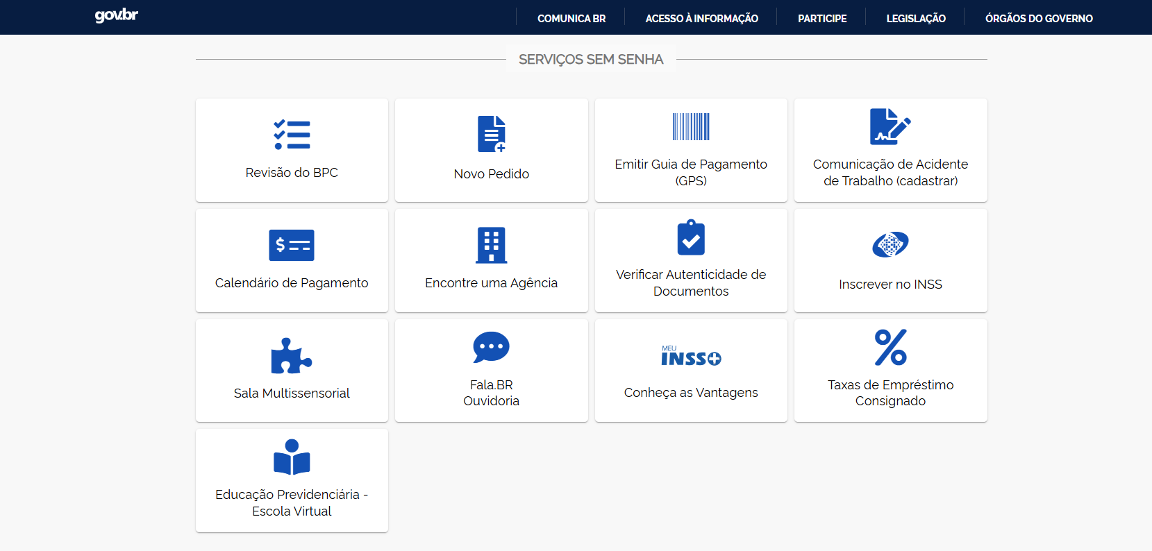The width and height of the screenshot is (1152, 551).
Task: Click ÓRGÃOS DO GOVERNO in the header
Action: pyautogui.click(x=1039, y=18)
